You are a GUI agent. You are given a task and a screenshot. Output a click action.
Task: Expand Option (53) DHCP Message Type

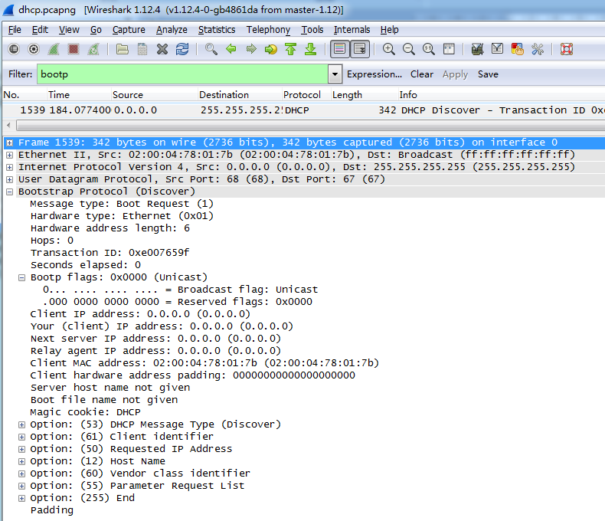click(x=22, y=425)
